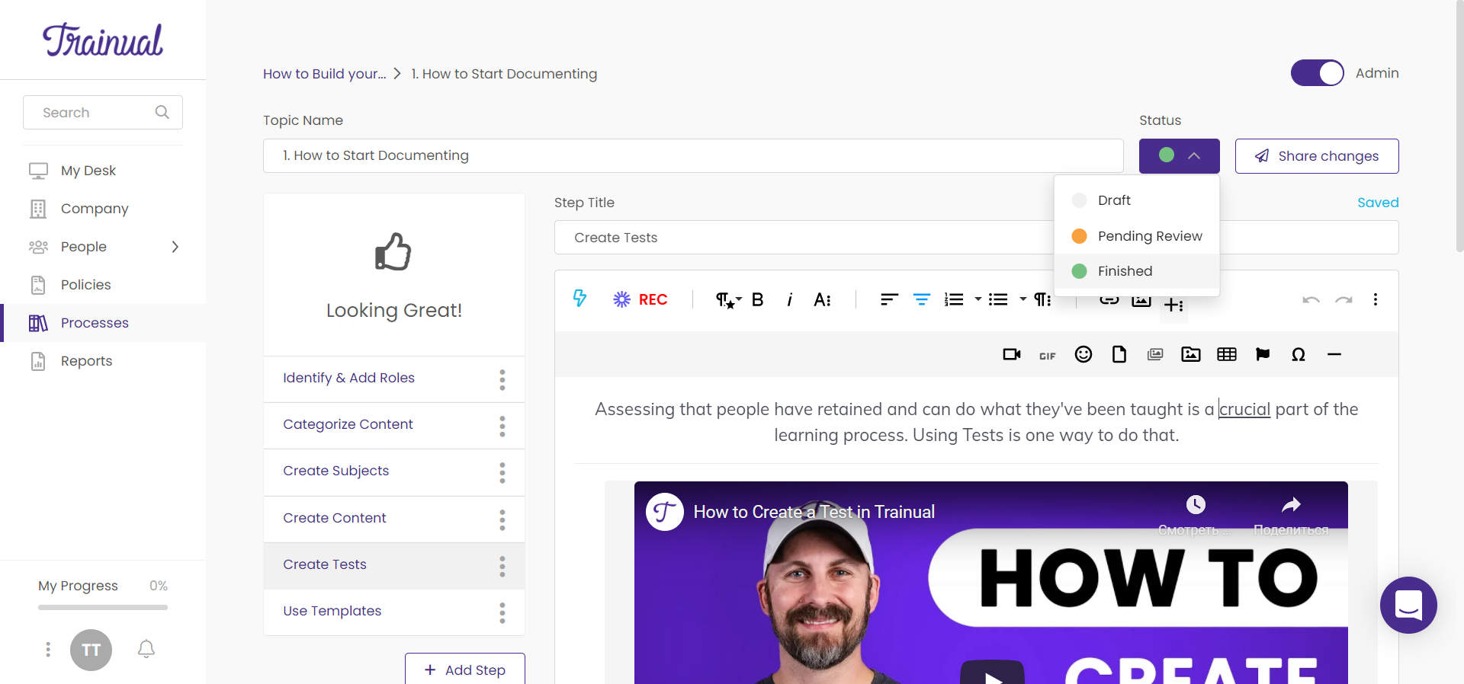Open notifications bell icon
The width and height of the screenshot is (1464, 684).
coord(146,649)
